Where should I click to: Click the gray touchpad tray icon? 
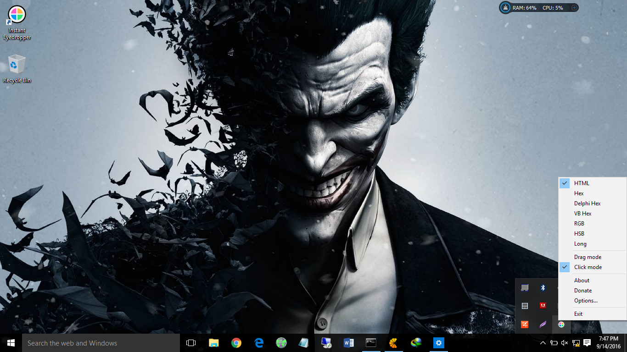pyautogui.click(x=525, y=306)
